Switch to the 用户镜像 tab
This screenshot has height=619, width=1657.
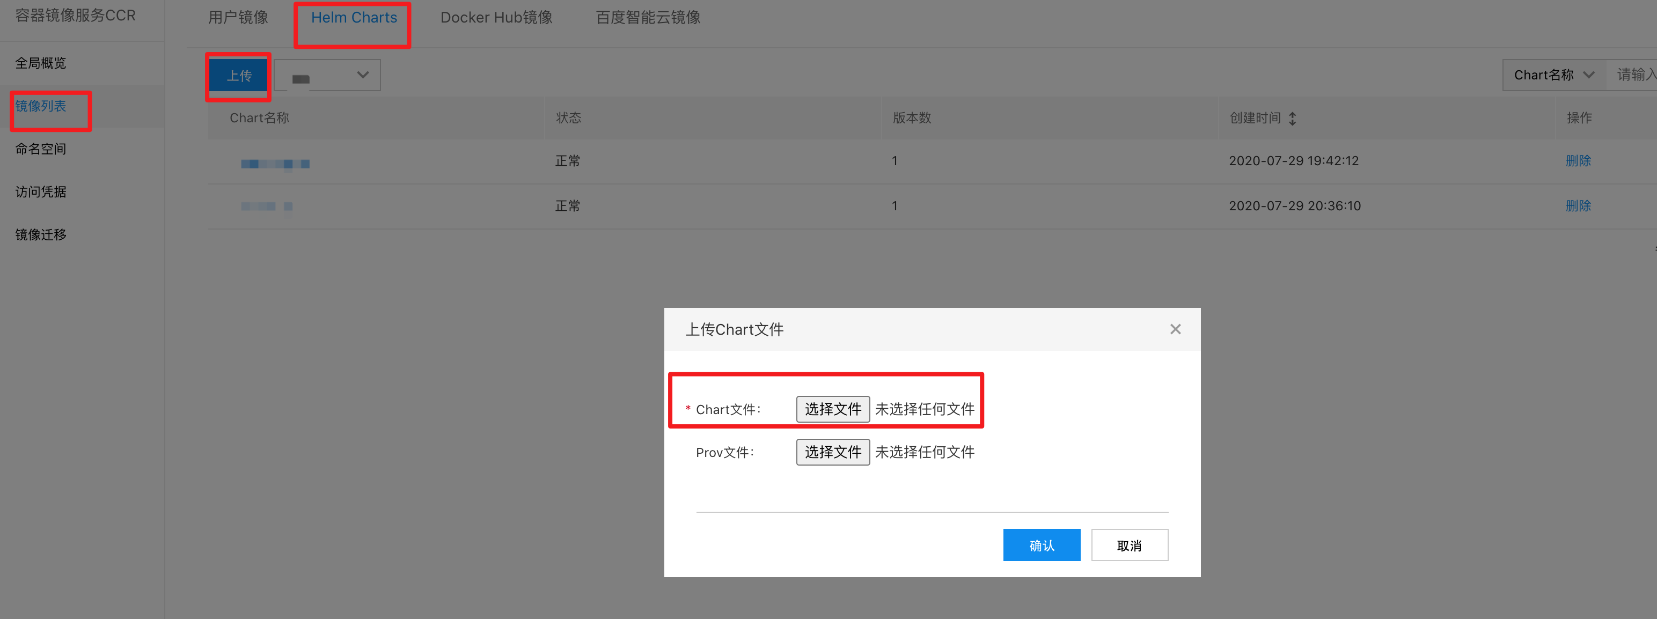click(x=238, y=17)
